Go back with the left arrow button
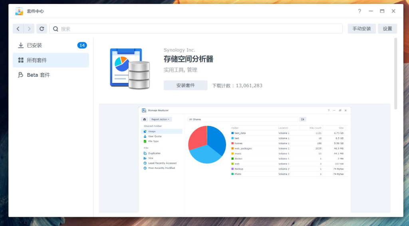This screenshot has width=409, height=226. 18,29
